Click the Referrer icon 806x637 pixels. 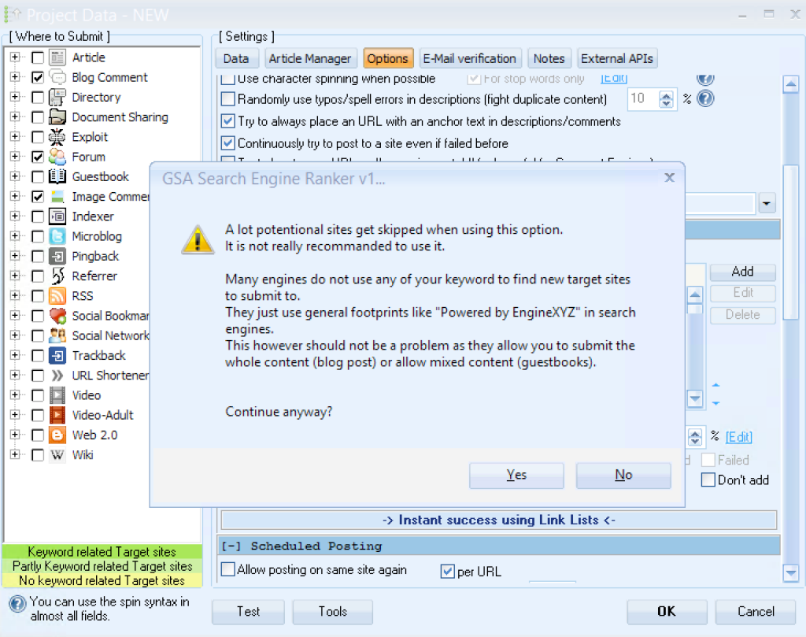pos(57,276)
